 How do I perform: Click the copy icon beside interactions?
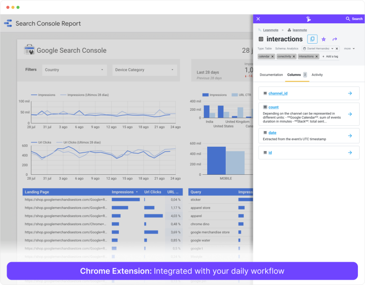[x=312, y=39]
